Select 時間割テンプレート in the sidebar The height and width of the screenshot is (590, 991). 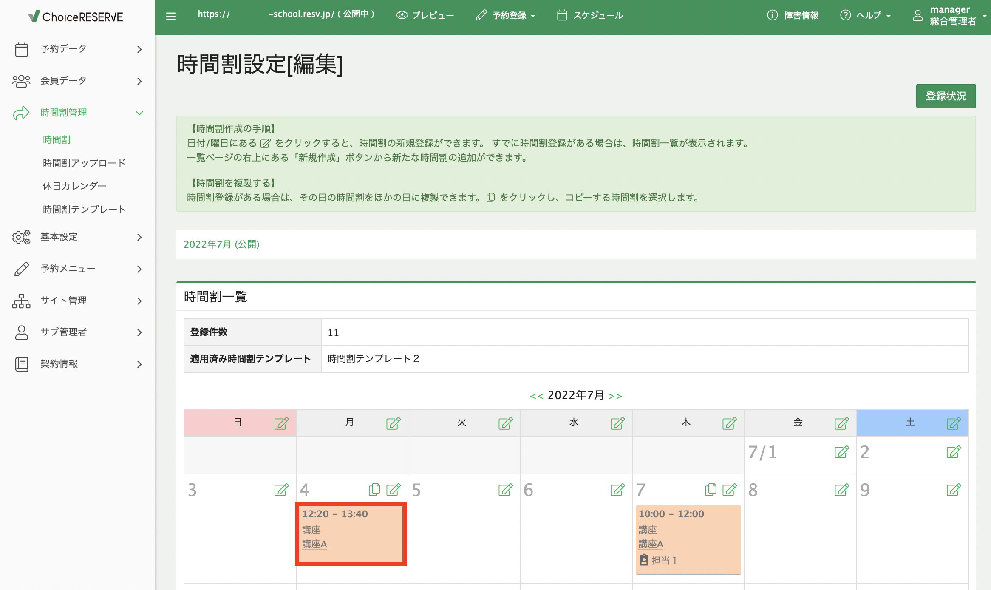click(x=84, y=209)
